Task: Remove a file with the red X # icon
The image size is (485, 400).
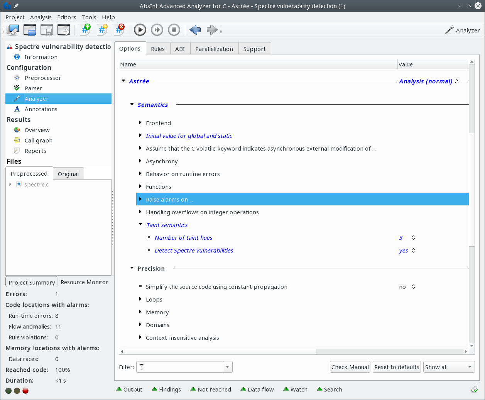Action: coord(119,30)
